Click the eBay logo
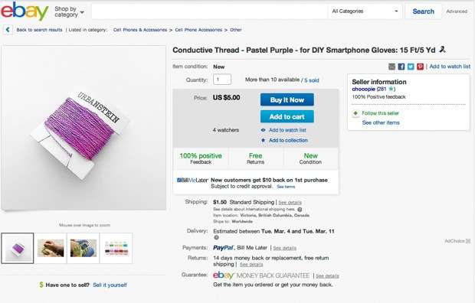This screenshot has width=475, height=303. 25,11
